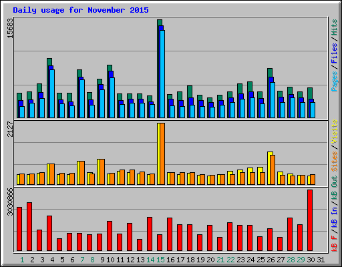Click the 'Sites' legend label
The width and height of the screenshot is (342, 267).
[x=334, y=162]
